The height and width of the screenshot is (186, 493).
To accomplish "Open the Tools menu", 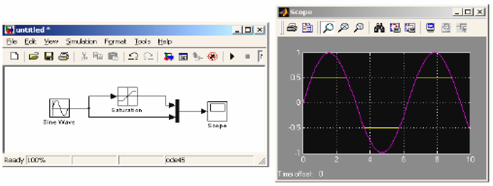I will pyautogui.click(x=143, y=42).
